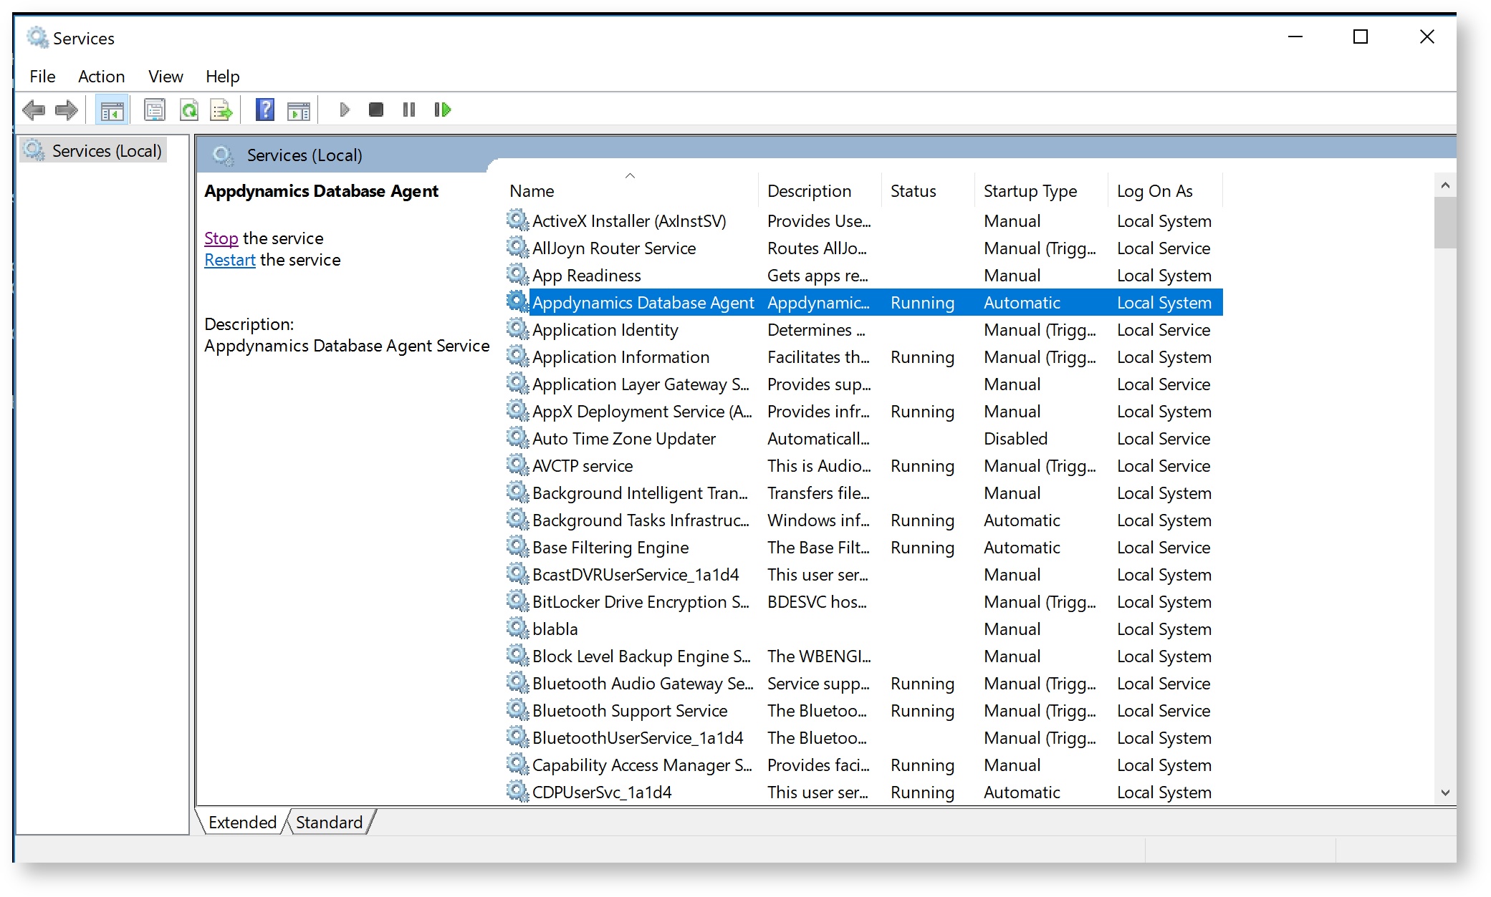Click the scrollbar down arrow

click(x=1445, y=792)
